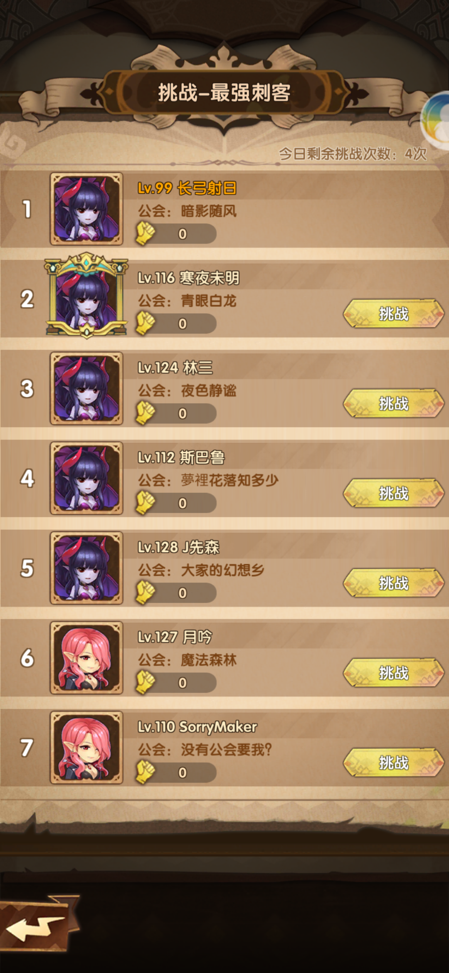
Task: Tap the floating orb icon at right edge
Action: tap(435, 121)
